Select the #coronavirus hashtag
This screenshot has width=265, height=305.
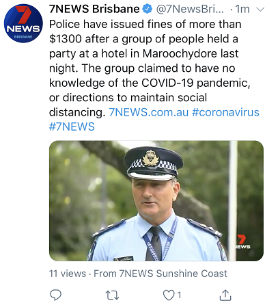coord(225,112)
